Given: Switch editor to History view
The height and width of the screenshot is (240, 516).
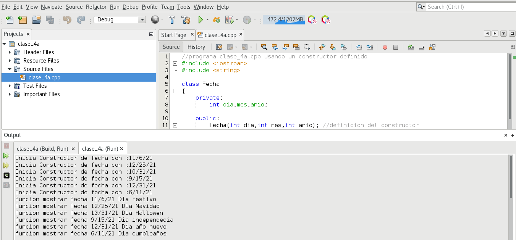Looking at the screenshot, I should coord(196,47).
